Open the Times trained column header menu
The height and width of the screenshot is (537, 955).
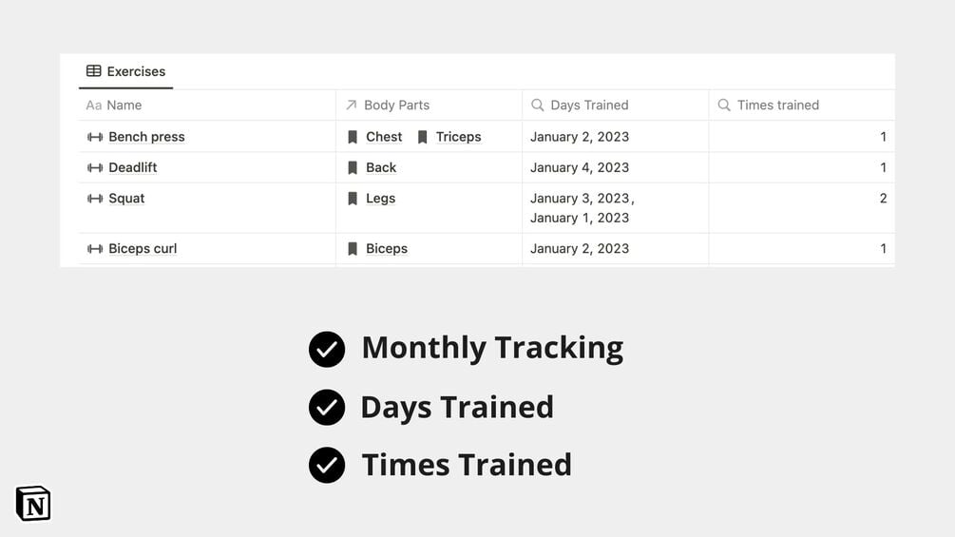pos(777,105)
